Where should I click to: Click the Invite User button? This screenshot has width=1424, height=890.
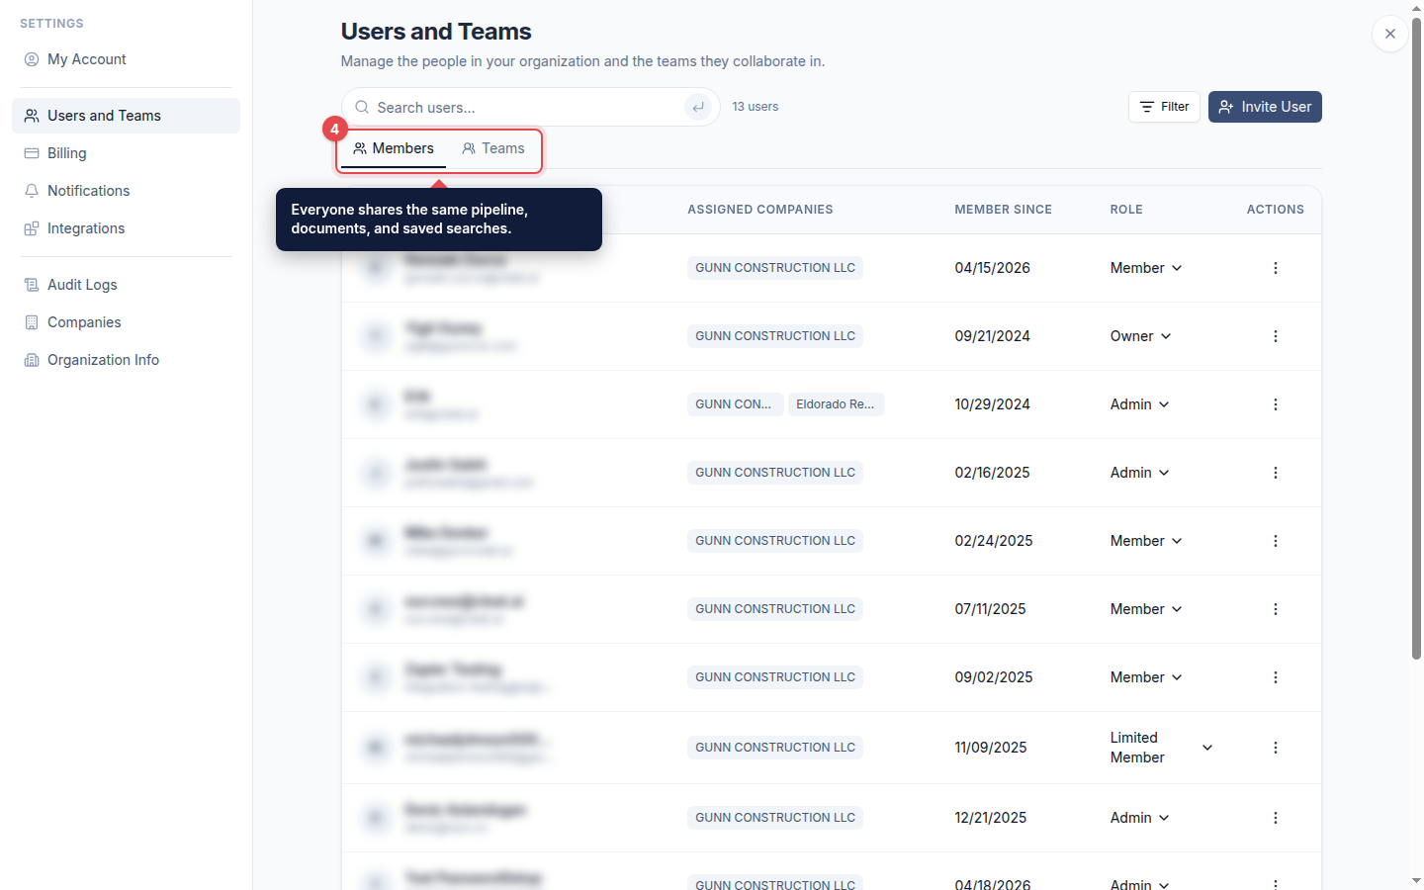[1265, 107]
